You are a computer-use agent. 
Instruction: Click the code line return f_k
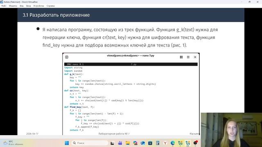(x=77, y=130)
